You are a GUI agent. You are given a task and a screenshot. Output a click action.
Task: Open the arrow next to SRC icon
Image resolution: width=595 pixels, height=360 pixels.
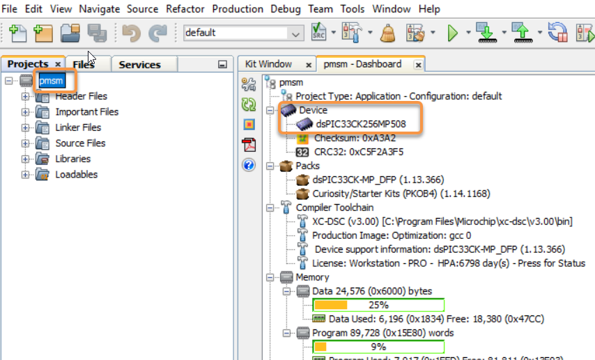point(334,33)
